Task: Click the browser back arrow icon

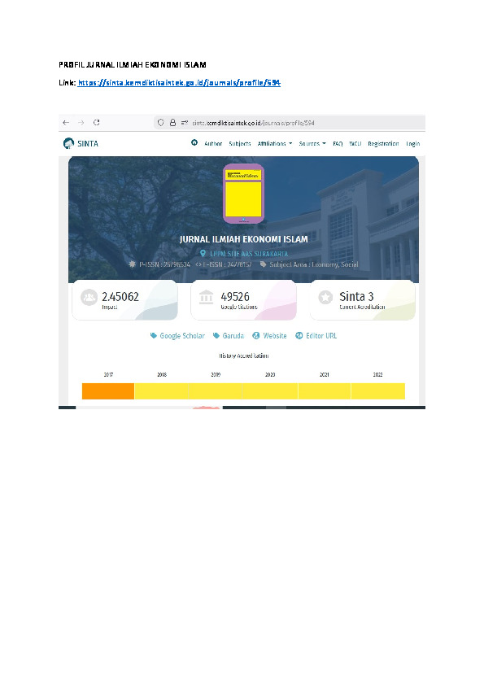Action: (x=66, y=123)
